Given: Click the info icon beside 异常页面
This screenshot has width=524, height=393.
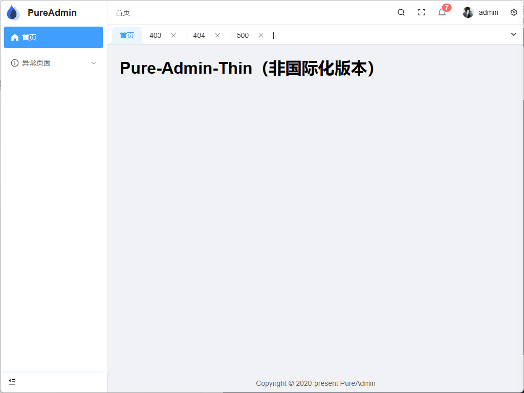Looking at the screenshot, I should [x=15, y=63].
